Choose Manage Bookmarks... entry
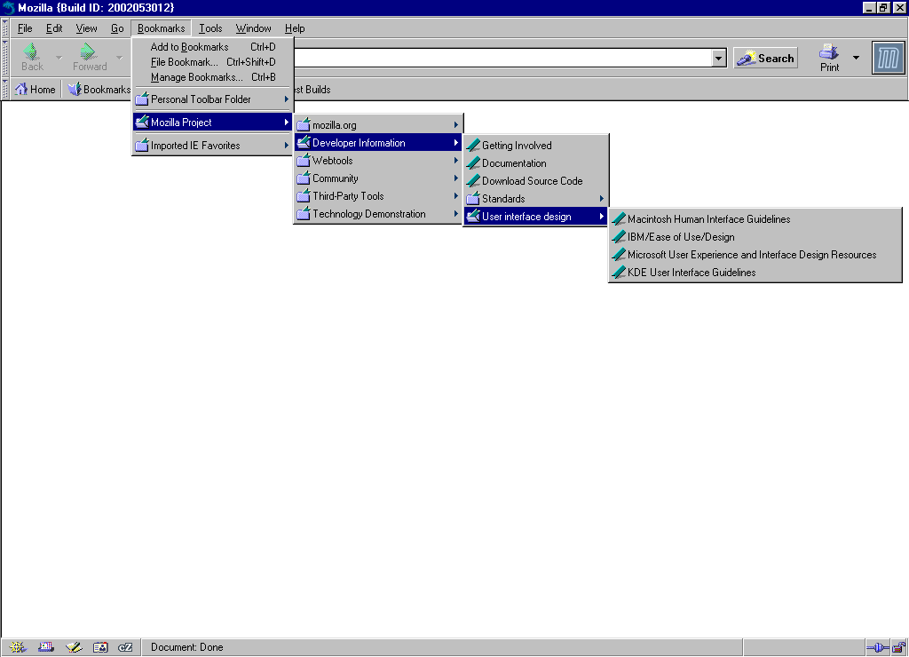 [213, 77]
